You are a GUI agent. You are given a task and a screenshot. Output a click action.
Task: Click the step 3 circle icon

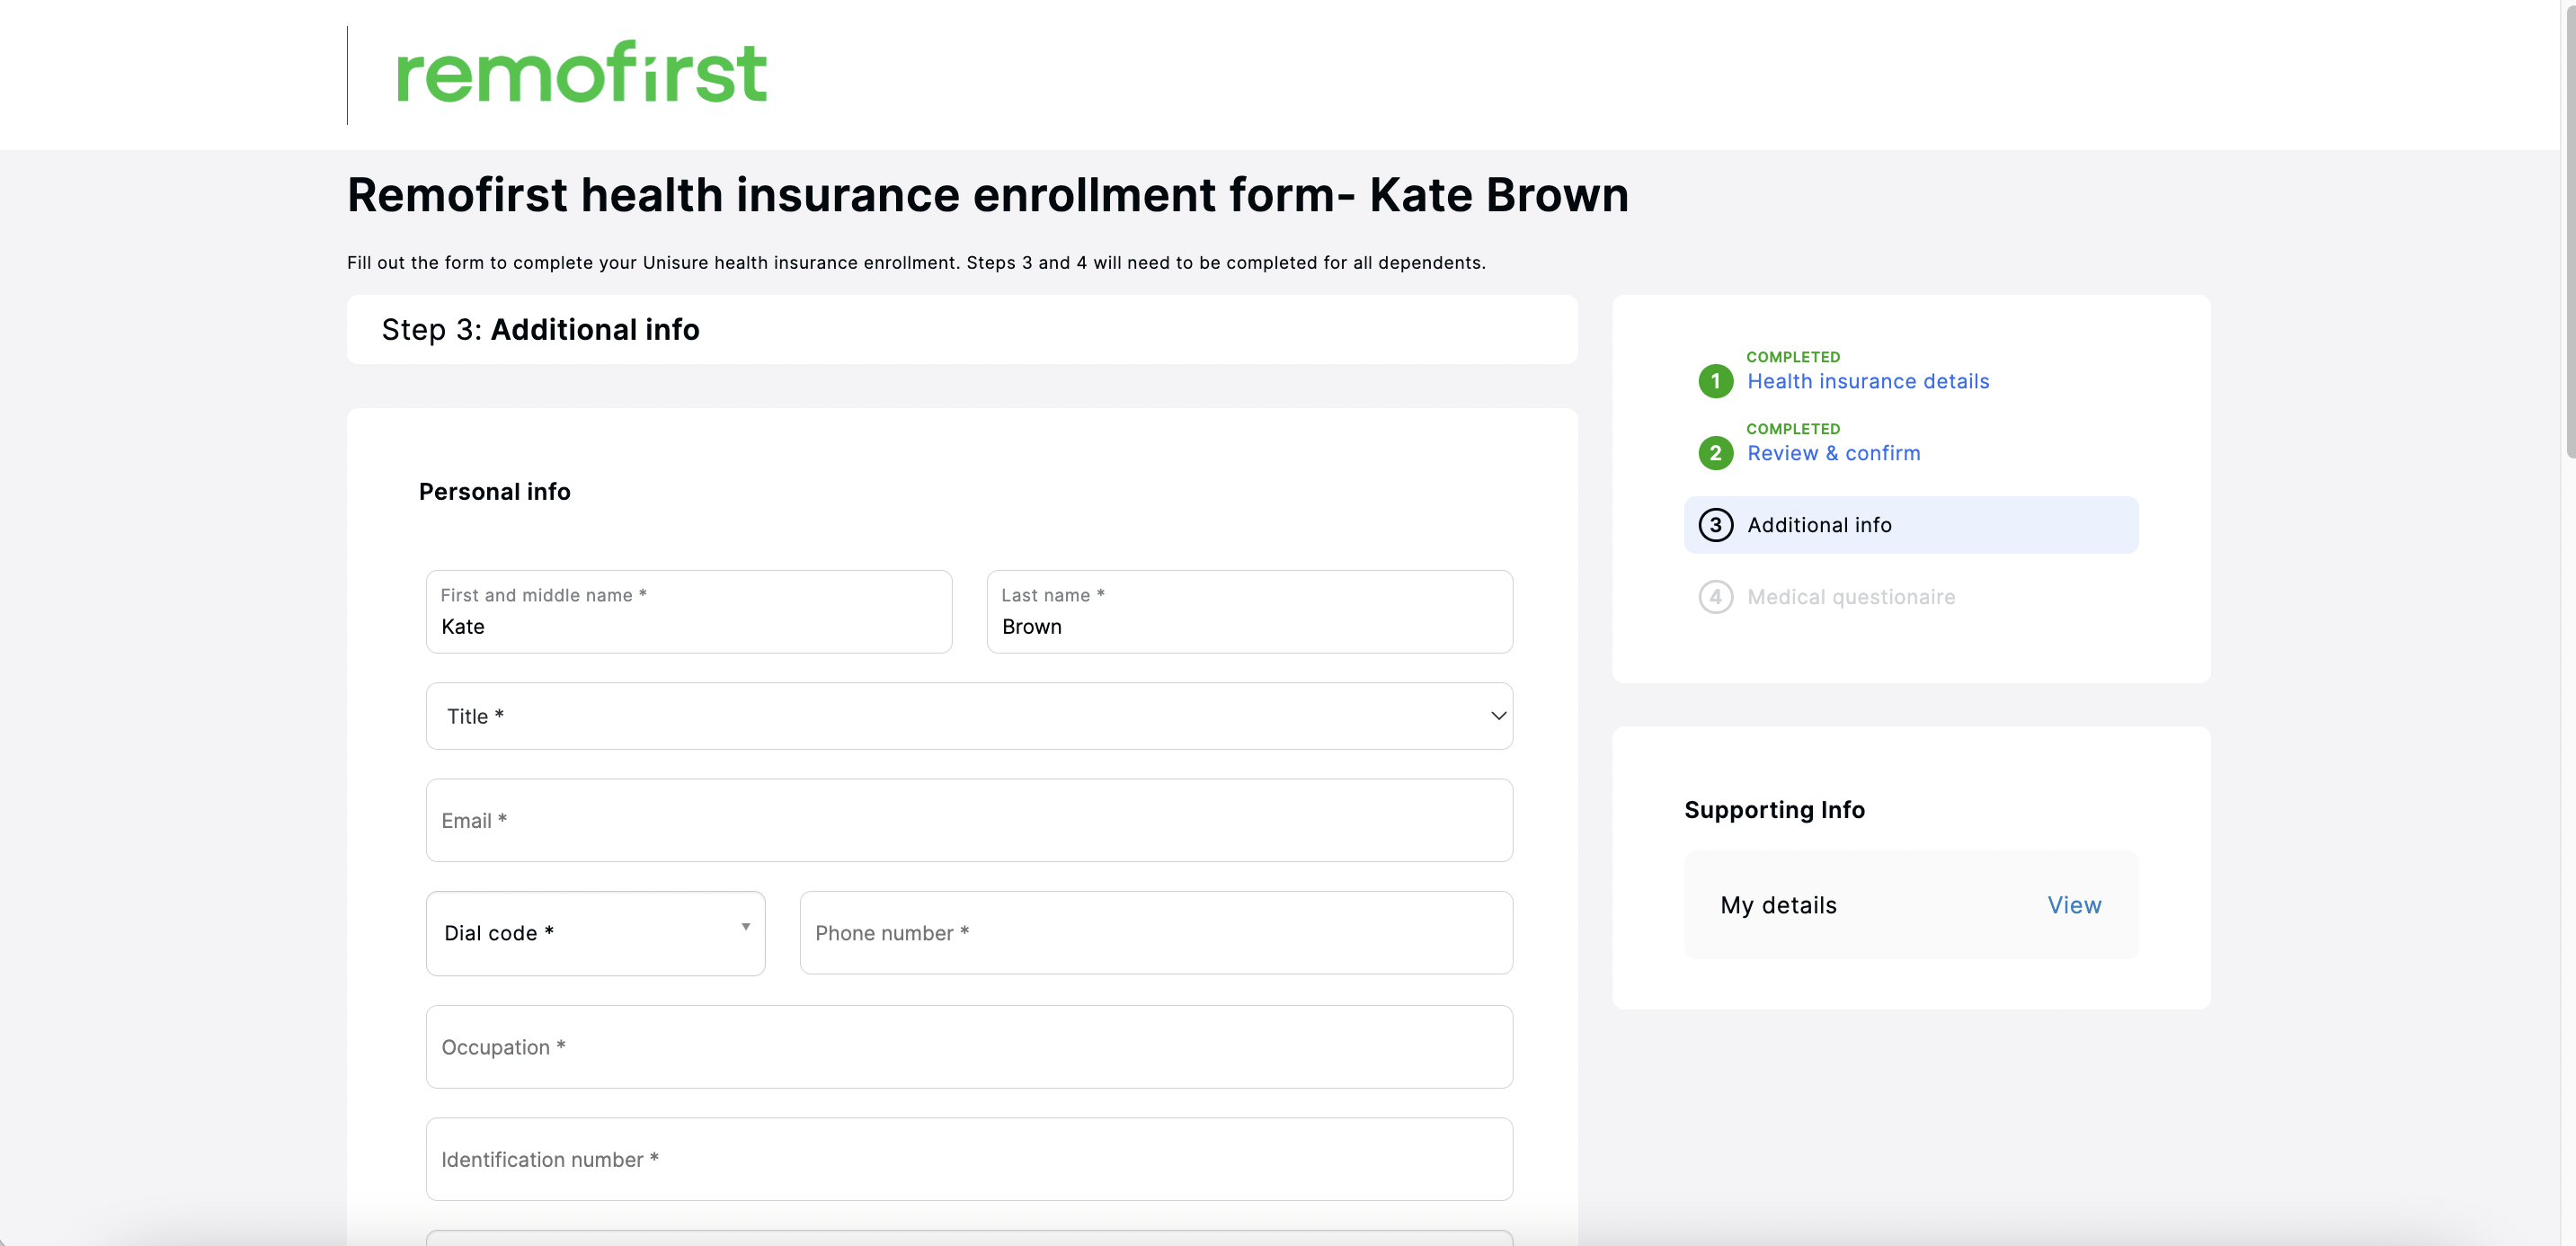(1716, 525)
